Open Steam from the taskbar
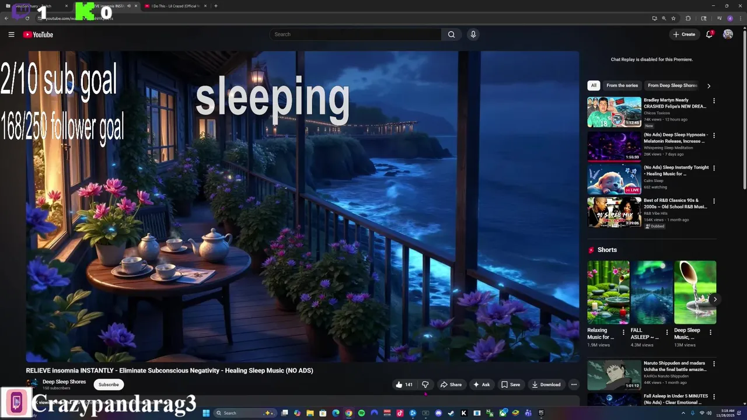Screen dimensions: 747x420 click(x=451, y=413)
